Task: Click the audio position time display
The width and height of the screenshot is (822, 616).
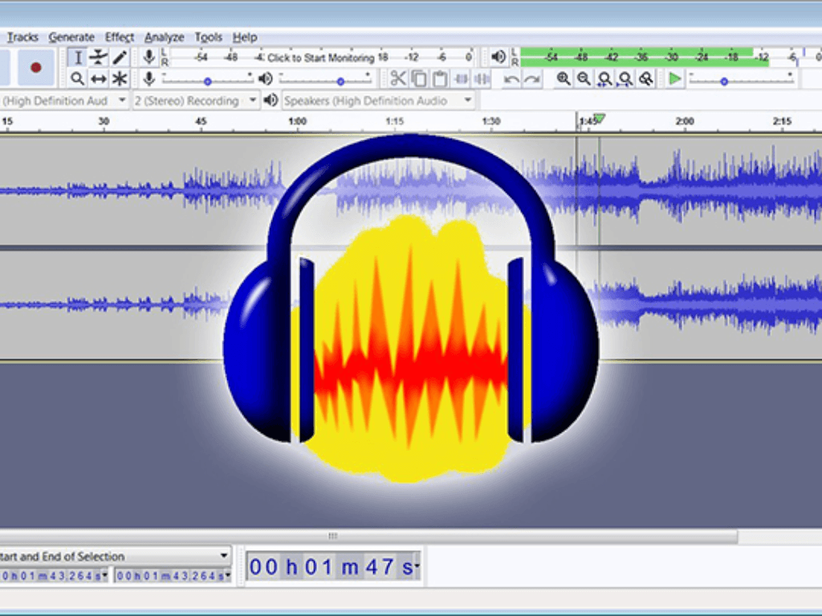Action: tap(333, 567)
